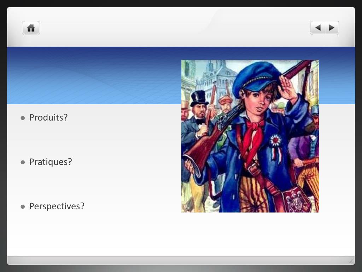Go to previous slide with left arrow
Screen dimensions: 362x272
(x=318, y=28)
